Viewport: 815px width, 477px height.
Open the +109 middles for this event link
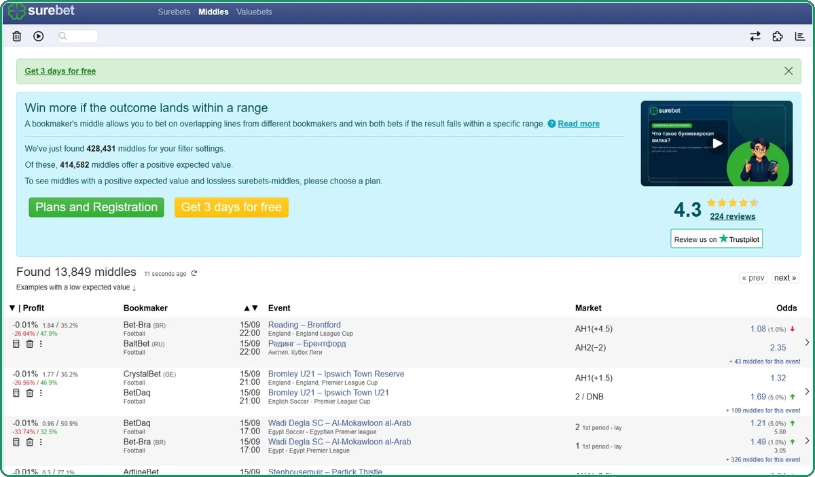pyautogui.click(x=763, y=410)
